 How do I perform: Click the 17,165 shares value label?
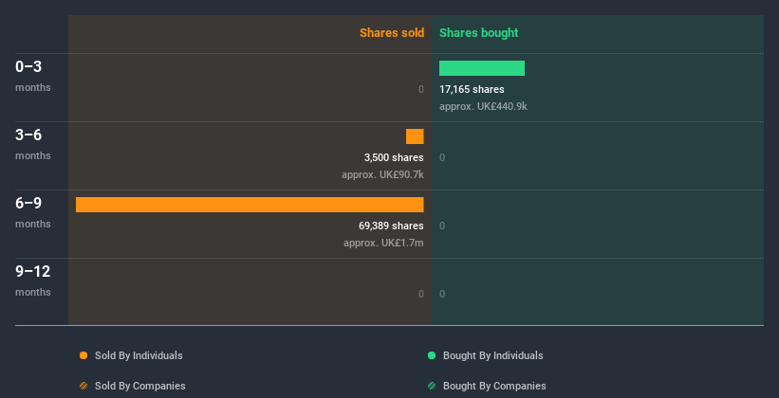click(x=472, y=89)
